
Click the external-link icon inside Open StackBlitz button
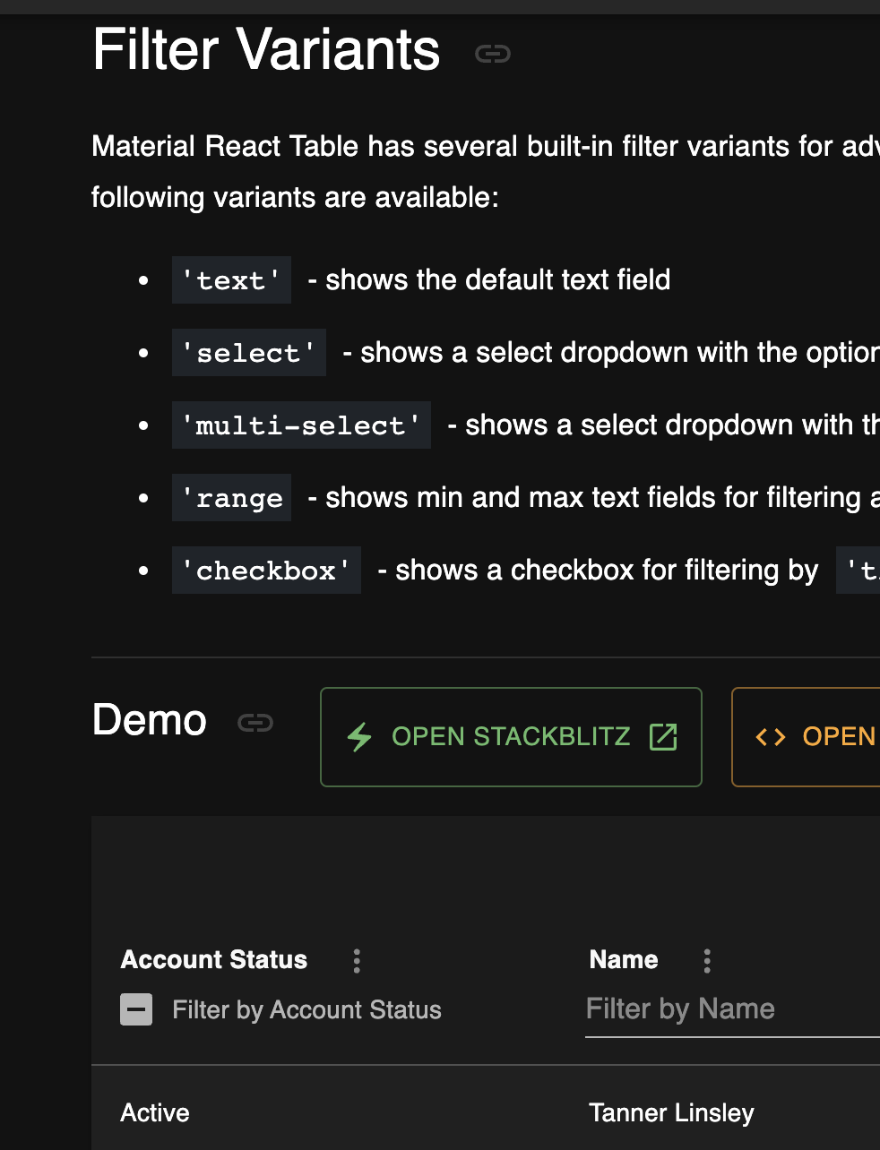click(x=663, y=736)
